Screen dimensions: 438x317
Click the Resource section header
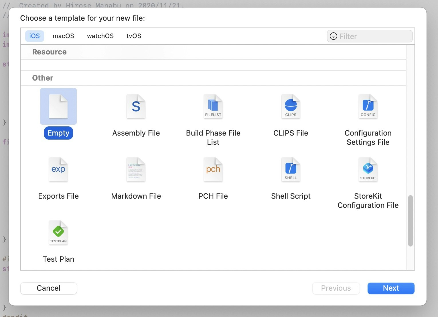(49, 52)
